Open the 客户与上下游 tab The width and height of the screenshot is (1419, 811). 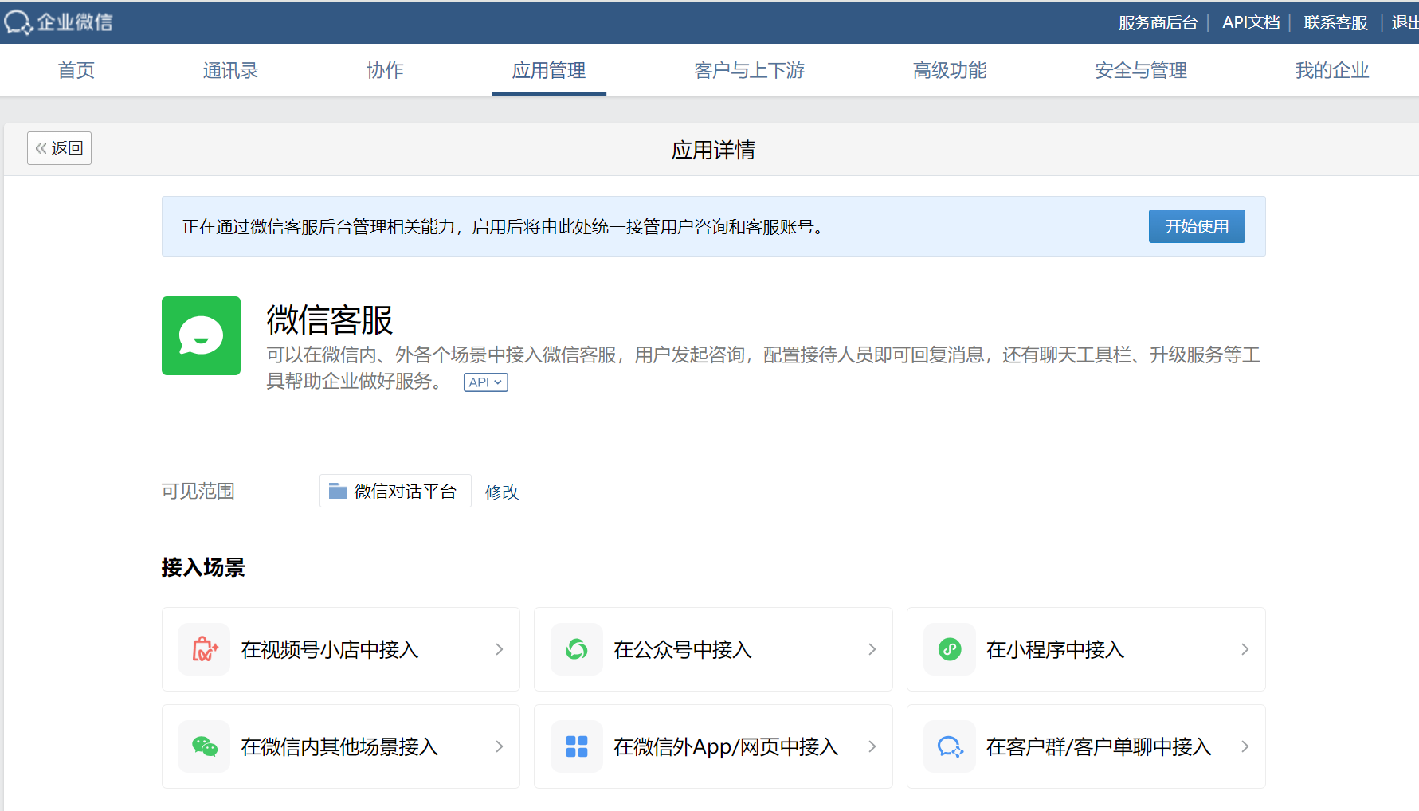tap(750, 70)
